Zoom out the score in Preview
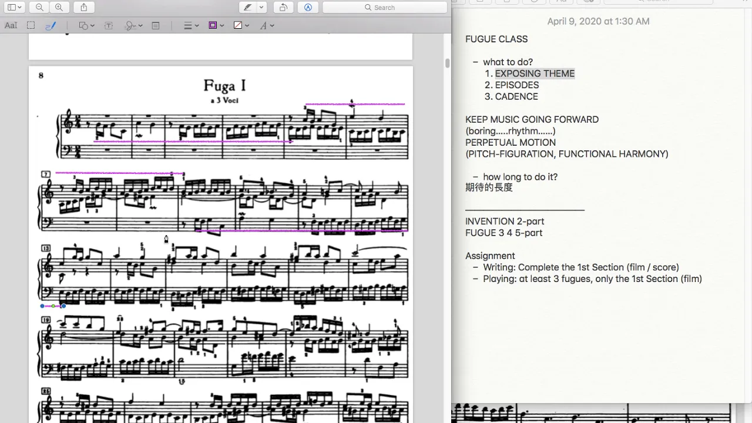This screenshot has height=423, width=752. 39,7
